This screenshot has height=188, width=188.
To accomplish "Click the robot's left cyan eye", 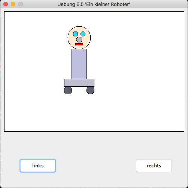I will click(75, 34).
